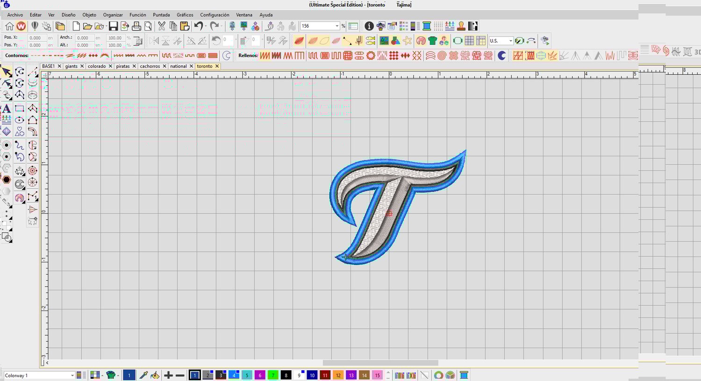Viewport: 701px width, 381px height.
Task: Open the zoom factor 156 dropdown
Action: (x=337, y=26)
